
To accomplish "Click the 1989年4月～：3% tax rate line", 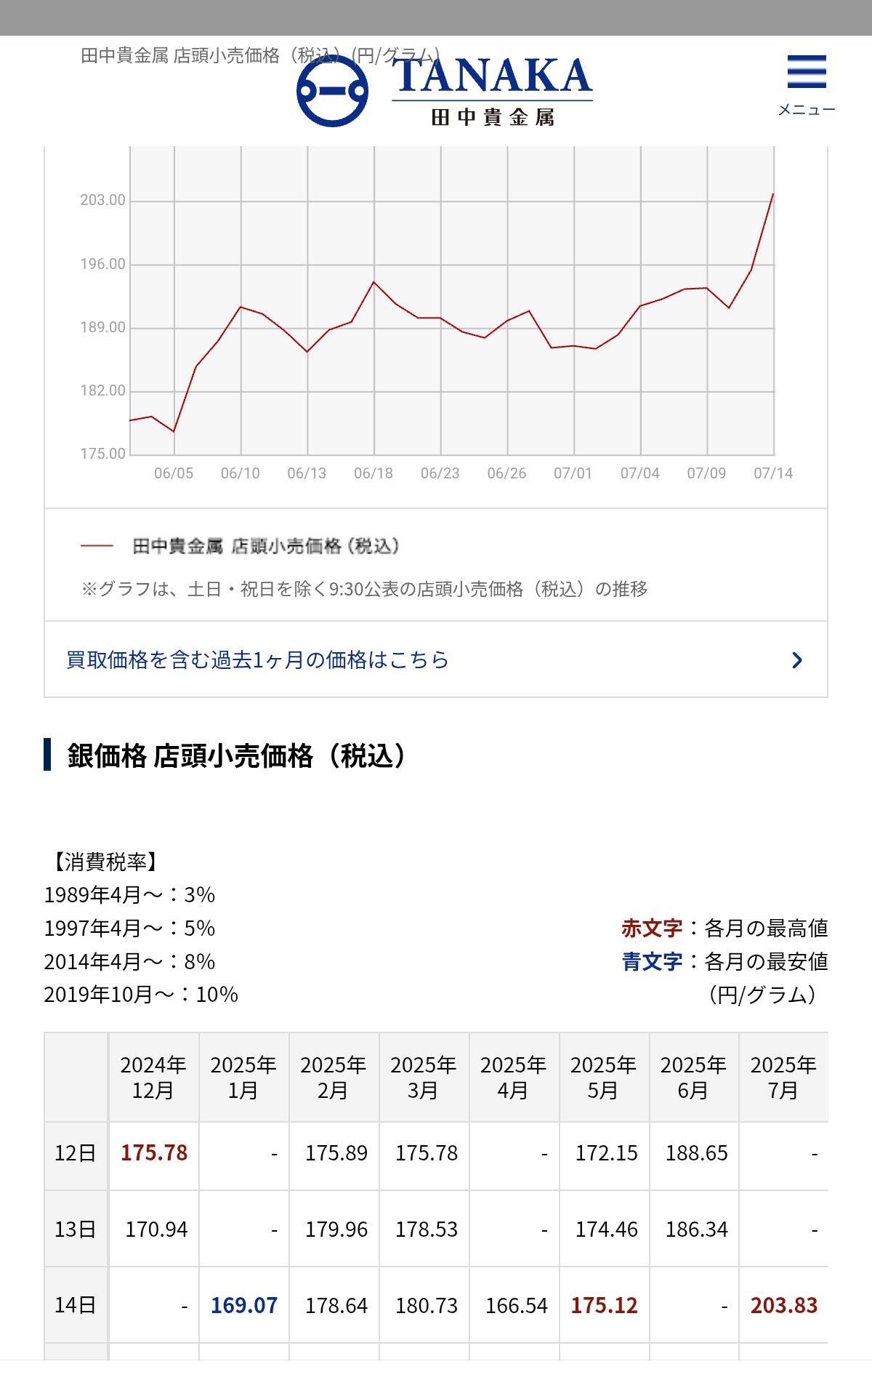I will coord(129,895).
